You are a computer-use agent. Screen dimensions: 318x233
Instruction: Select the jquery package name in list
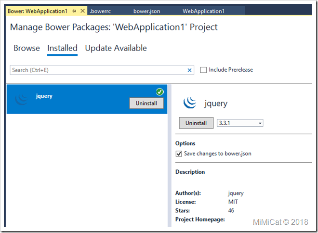(44, 96)
